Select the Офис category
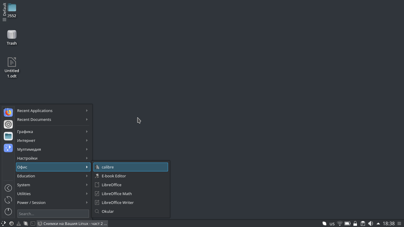Image resolution: width=404 pixels, height=227 pixels. coord(53,167)
